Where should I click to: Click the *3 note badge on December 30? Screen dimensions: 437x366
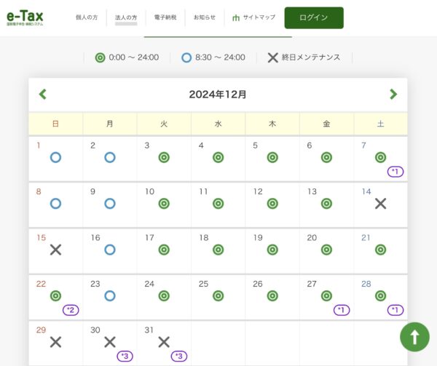click(x=125, y=356)
